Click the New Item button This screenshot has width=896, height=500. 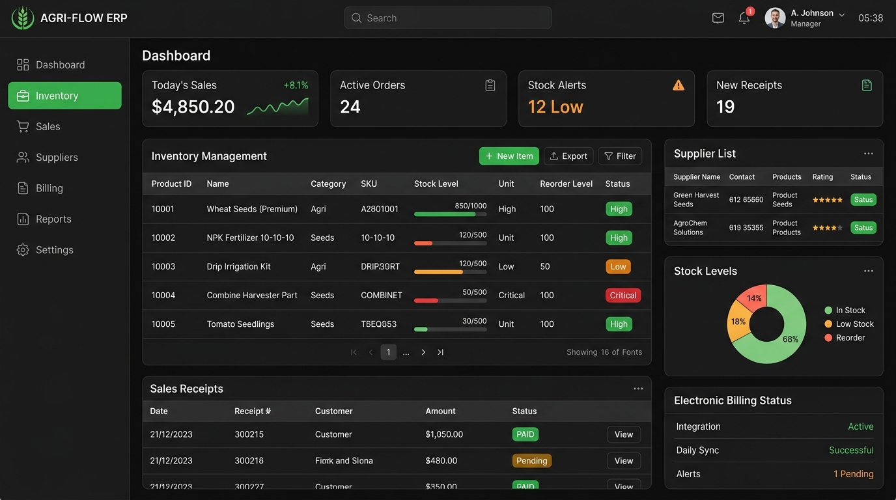tap(509, 156)
